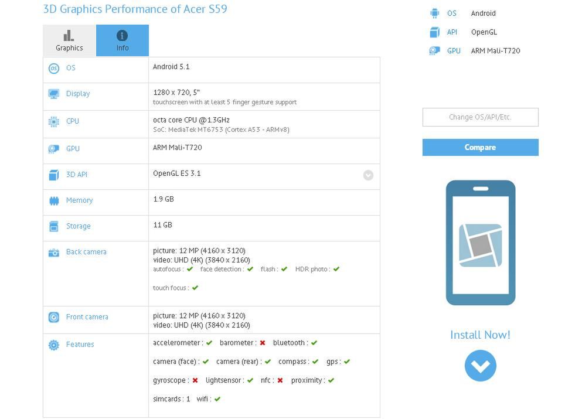The image size is (565, 419).
Task: Click the round download arrow button
Action: (x=481, y=365)
